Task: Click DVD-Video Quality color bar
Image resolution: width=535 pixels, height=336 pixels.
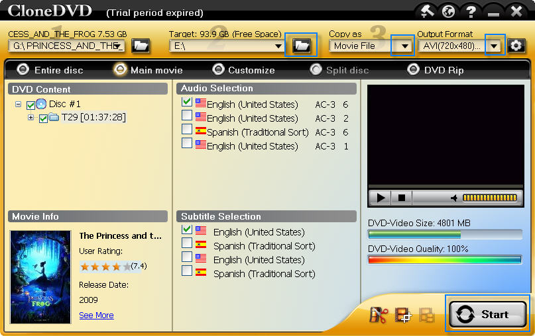Action: click(445, 260)
